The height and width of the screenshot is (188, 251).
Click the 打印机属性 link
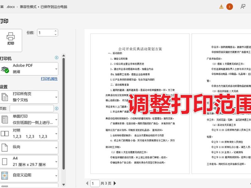pyautogui.click(x=49, y=79)
